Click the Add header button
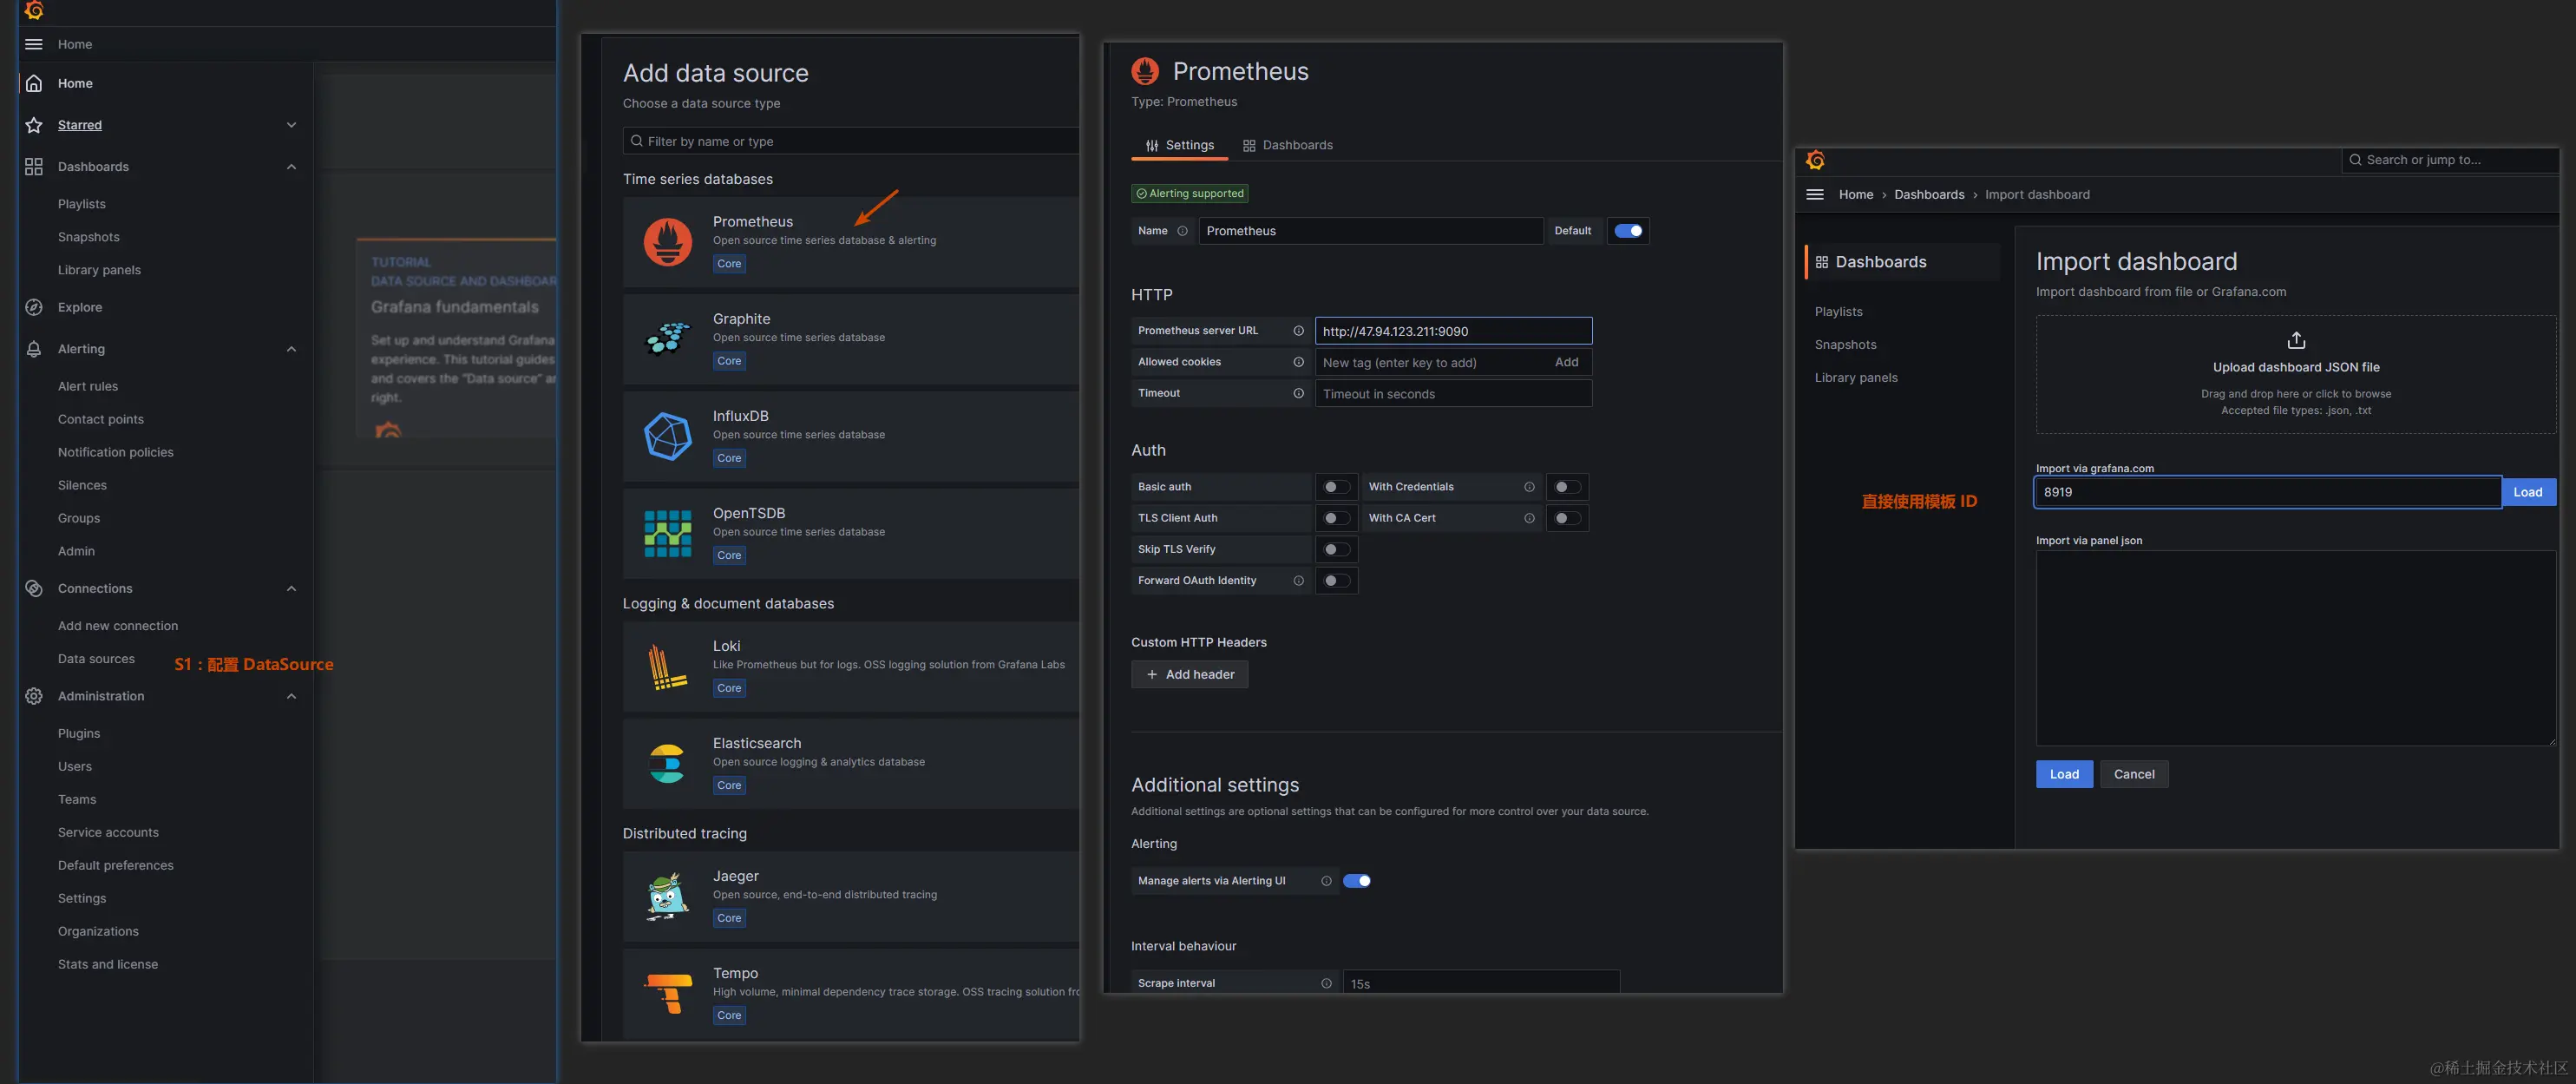Viewport: 2576px width, 1084px height. pyautogui.click(x=1189, y=674)
